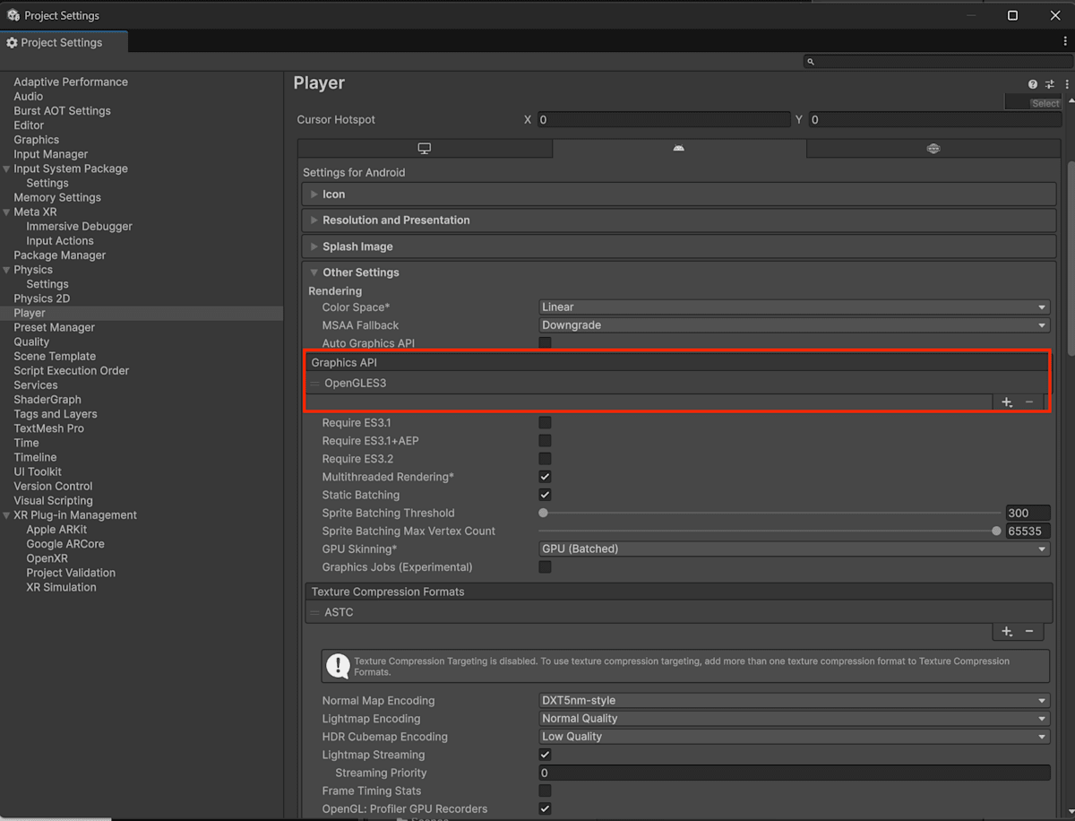Image resolution: width=1075 pixels, height=821 pixels.
Task: Enable Frame Timing Stats checkbox
Action: pyautogui.click(x=545, y=791)
